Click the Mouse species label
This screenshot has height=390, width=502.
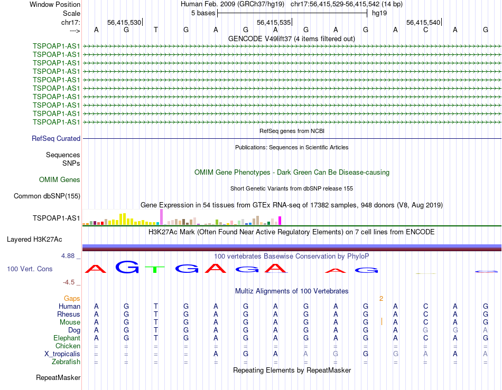pyautogui.click(x=70, y=322)
